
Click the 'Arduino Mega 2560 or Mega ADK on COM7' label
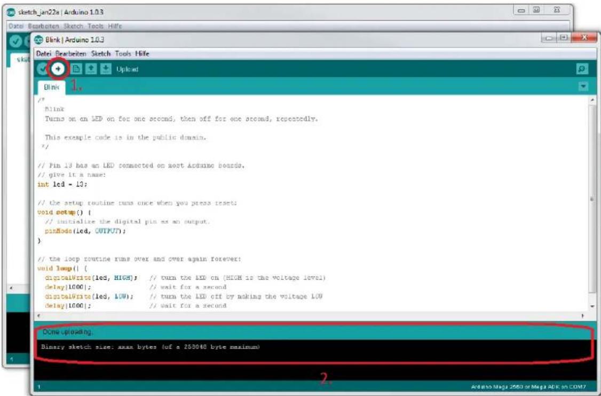528,387
